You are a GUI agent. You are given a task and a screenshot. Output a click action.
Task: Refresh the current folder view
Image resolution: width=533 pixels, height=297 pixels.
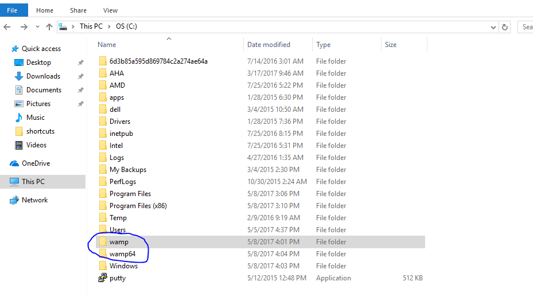(505, 27)
